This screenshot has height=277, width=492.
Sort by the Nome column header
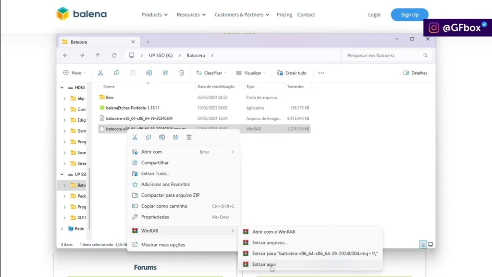109,87
